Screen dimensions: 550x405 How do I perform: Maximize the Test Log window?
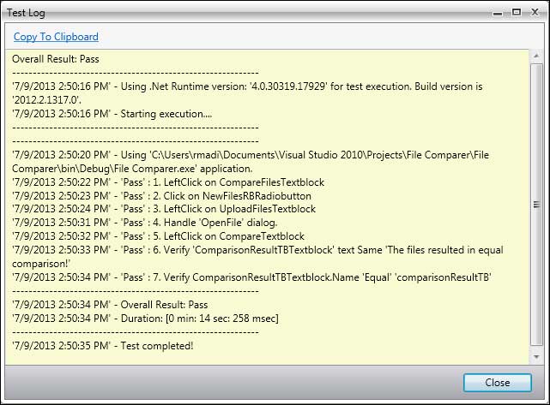pyautogui.click(x=517, y=12)
